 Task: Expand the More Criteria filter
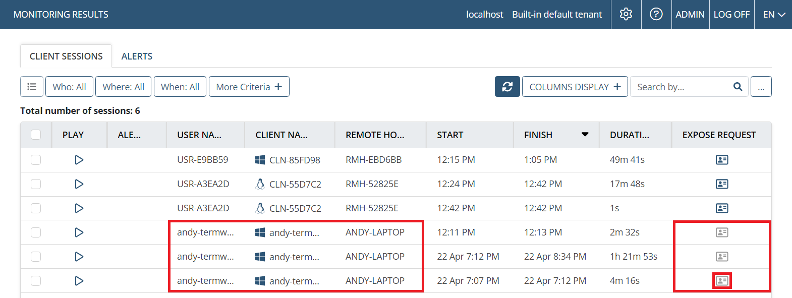tap(249, 87)
